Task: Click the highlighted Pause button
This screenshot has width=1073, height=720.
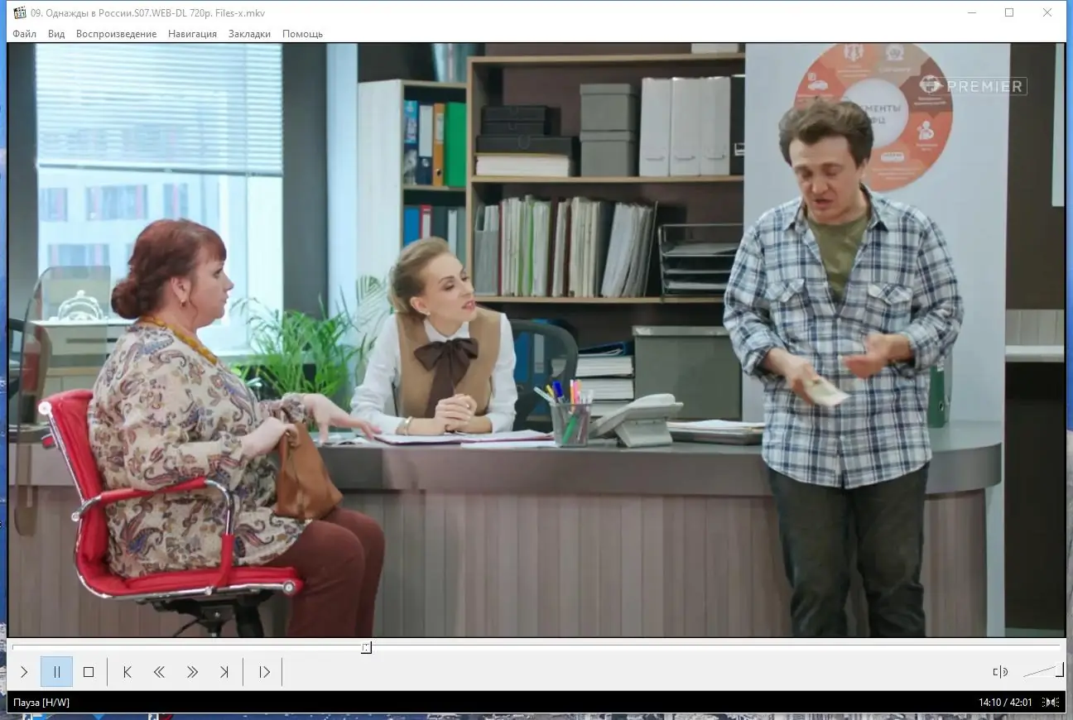Action: pyautogui.click(x=57, y=672)
